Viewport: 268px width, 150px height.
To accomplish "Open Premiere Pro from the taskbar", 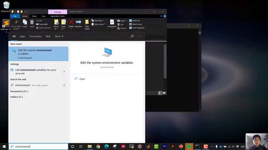I will (165, 146).
